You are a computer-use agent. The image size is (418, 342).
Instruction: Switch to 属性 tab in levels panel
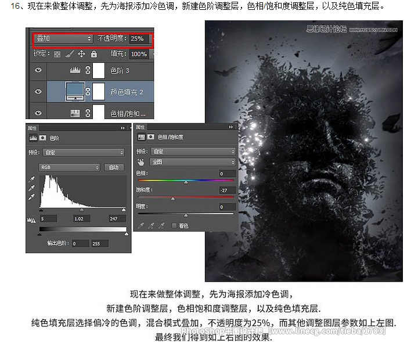(33, 128)
